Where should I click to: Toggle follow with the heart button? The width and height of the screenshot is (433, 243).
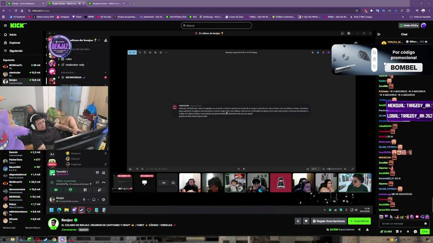coord(306,221)
